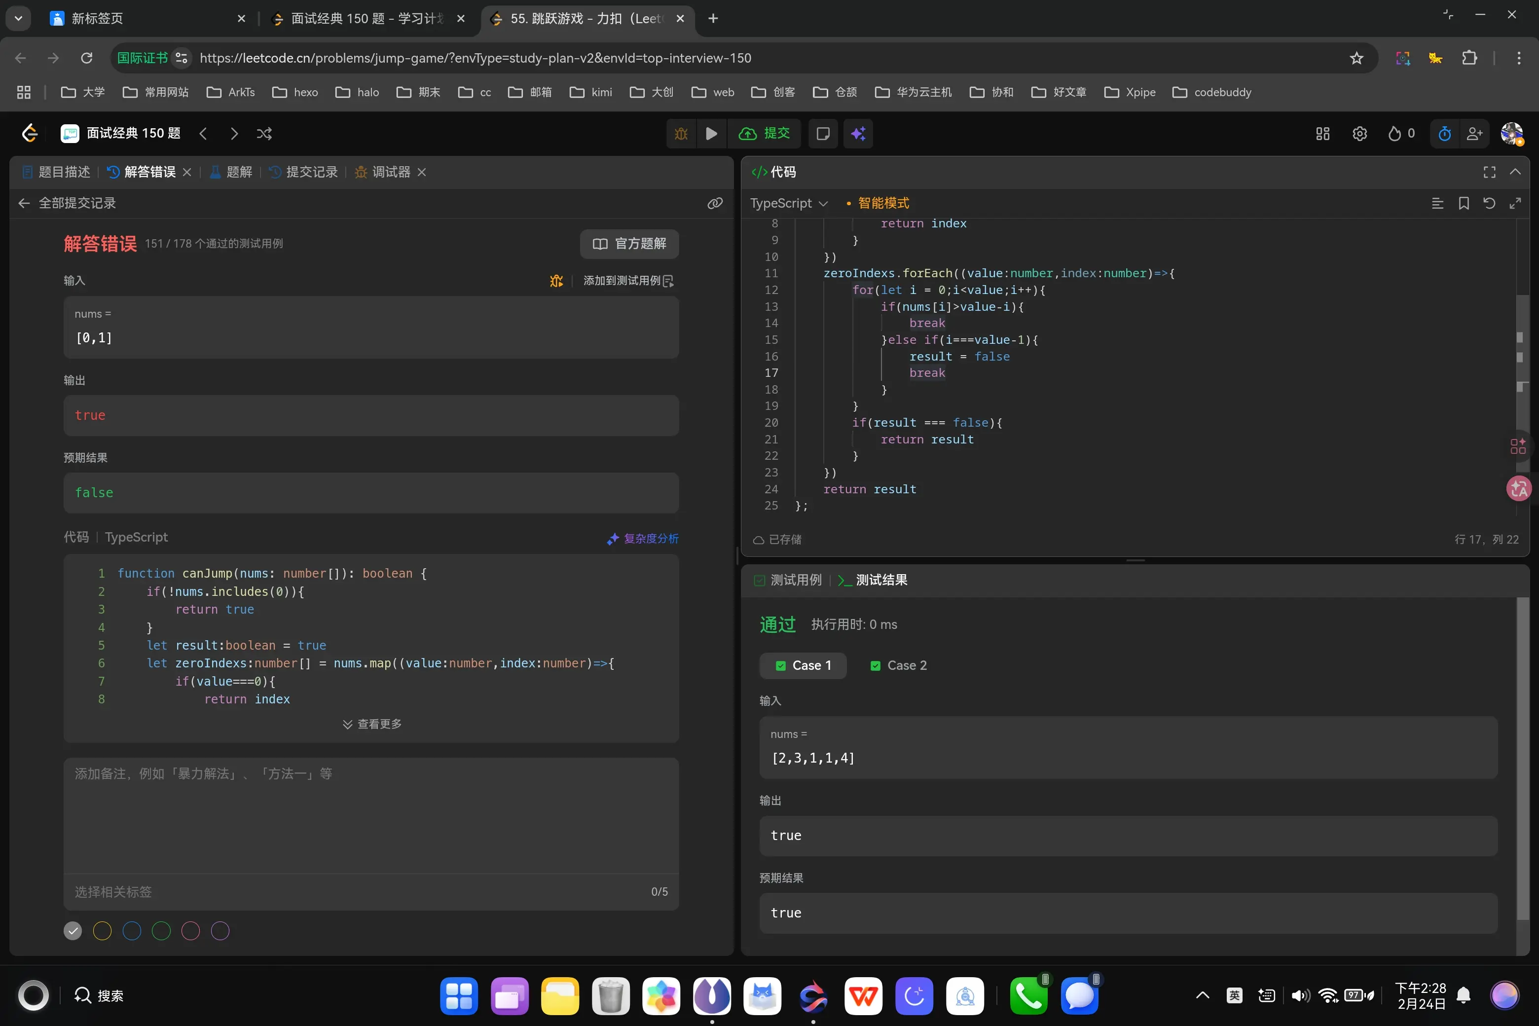Reset code with the restore icon
The width and height of the screenshot is (1539, 1026).
click(x=1489, y=204)
